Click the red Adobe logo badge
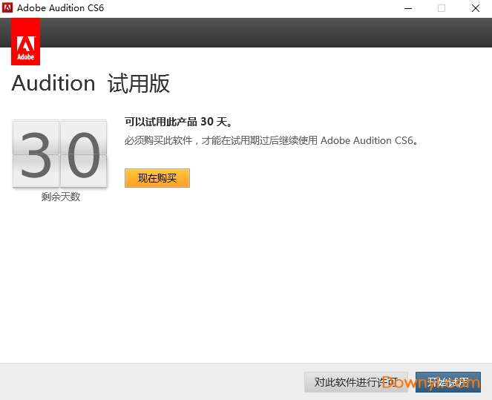This screenshot has width=492, height=400. 25,42
